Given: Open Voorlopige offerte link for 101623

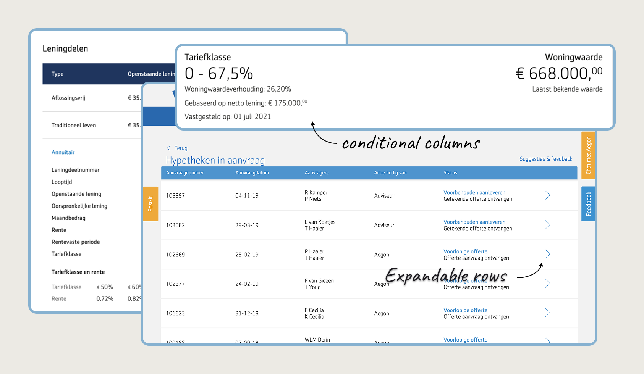Looking at the screenshot, I should (465, 310).
